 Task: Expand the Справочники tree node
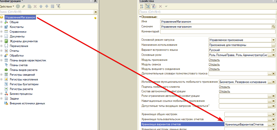[x=2, y=32]
